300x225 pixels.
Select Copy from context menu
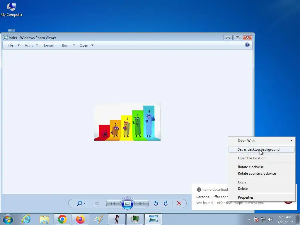tap(262, 182)
